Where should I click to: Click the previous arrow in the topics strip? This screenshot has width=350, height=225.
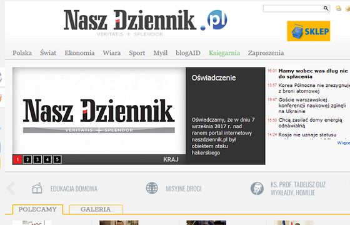tap(11, 188)
